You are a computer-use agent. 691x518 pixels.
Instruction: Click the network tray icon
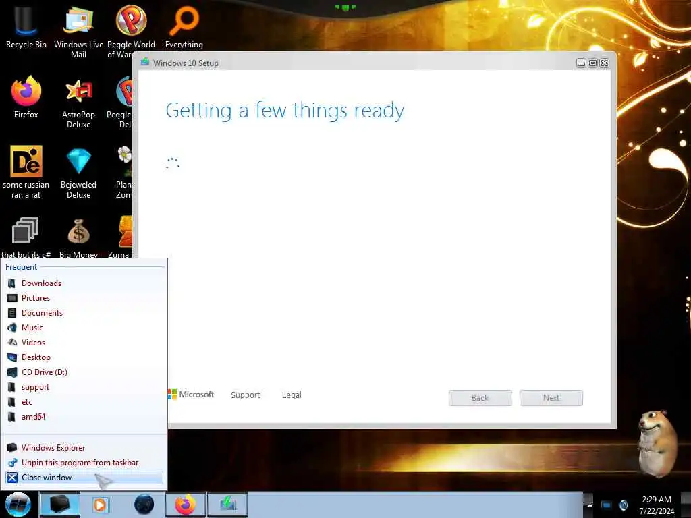tap(607, 505)
